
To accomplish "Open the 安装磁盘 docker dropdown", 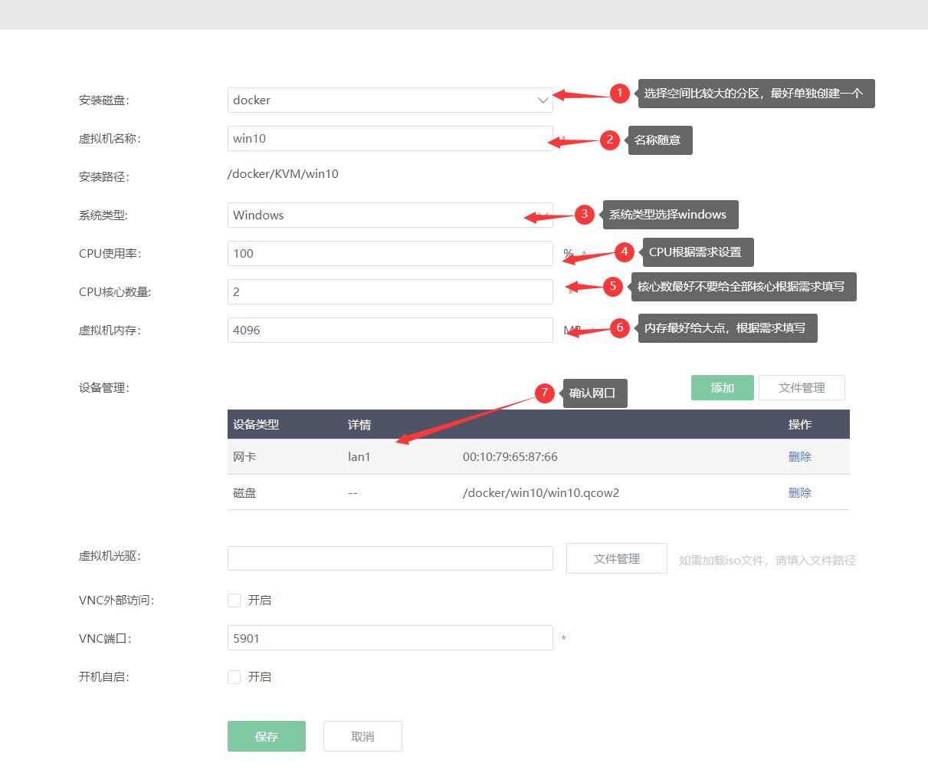I will pos(390,100).
